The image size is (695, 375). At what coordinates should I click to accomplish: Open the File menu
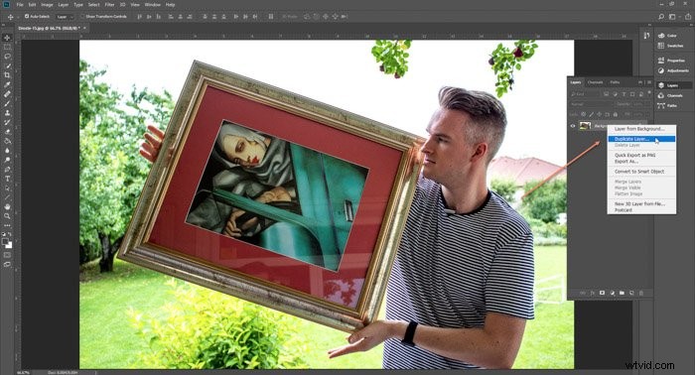coord(20,4)
